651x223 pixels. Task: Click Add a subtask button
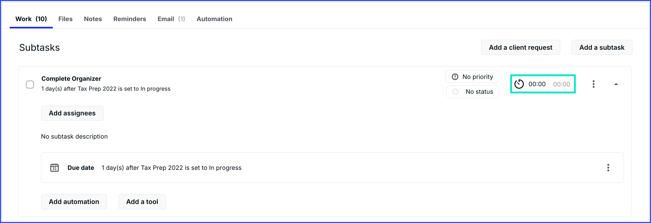[602, 47]
